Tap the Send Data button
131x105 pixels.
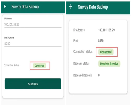coord(33,84)
